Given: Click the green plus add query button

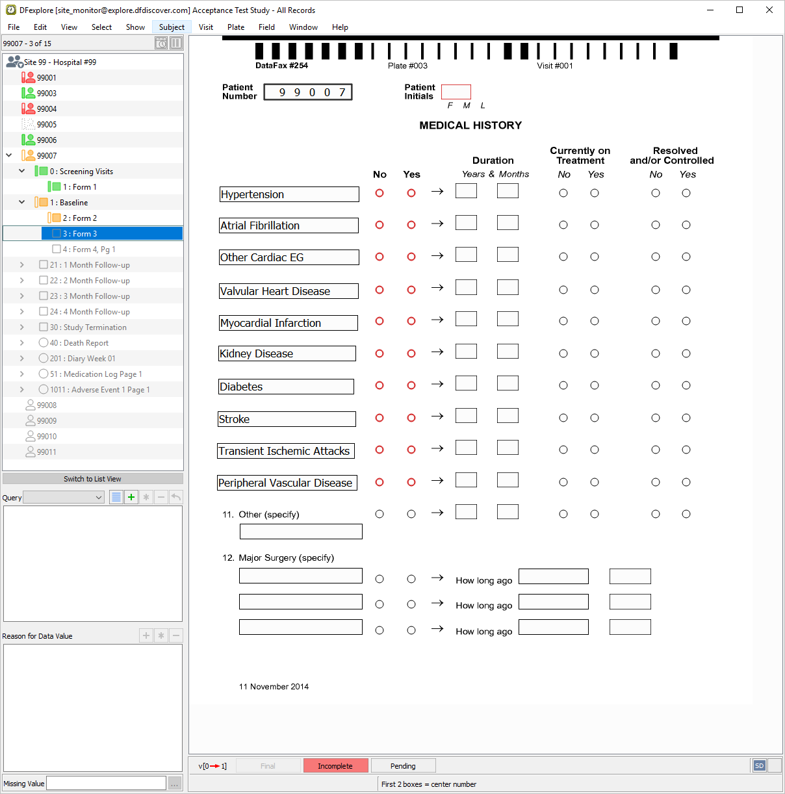Looking at the screenshot, I should tap(131, 497).
